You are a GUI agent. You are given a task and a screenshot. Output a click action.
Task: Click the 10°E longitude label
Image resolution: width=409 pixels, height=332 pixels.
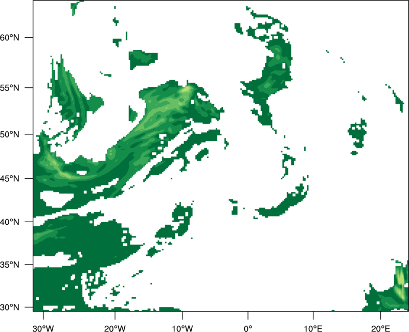click(313, 328)
